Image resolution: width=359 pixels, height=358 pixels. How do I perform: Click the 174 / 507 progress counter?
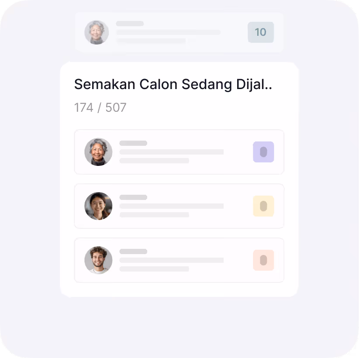coord(100,107)
